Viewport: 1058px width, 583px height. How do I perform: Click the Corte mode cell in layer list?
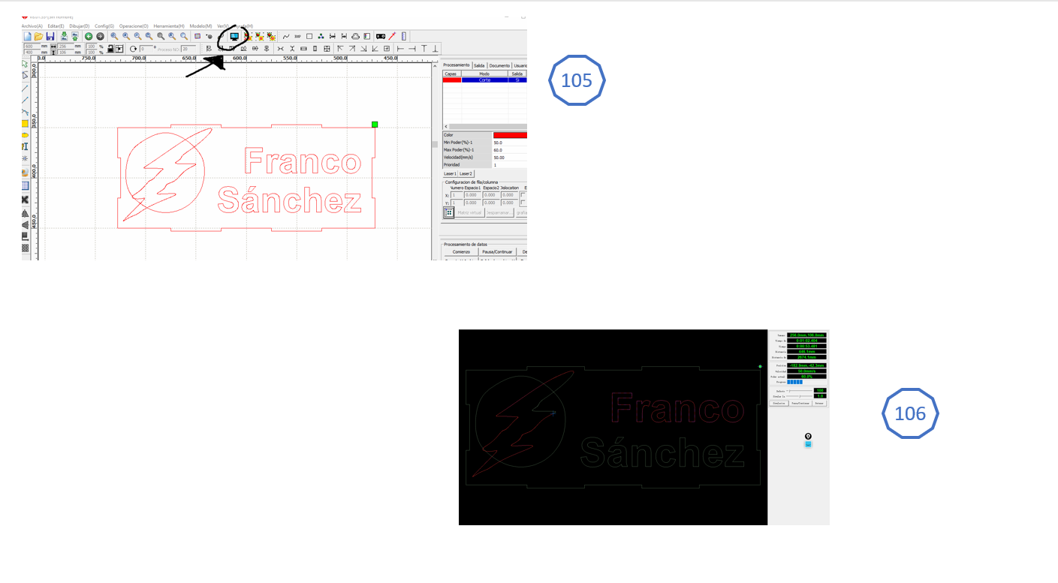(484, 80)
